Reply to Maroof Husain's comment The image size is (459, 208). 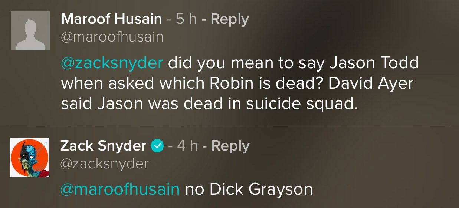229,19
